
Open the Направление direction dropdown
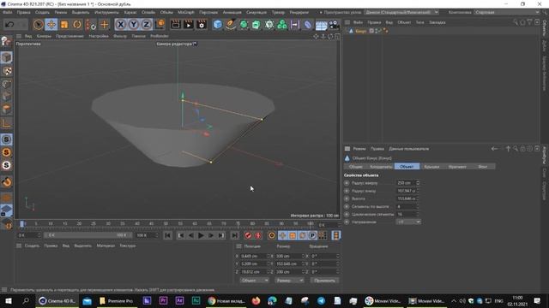tap(408, 222)
